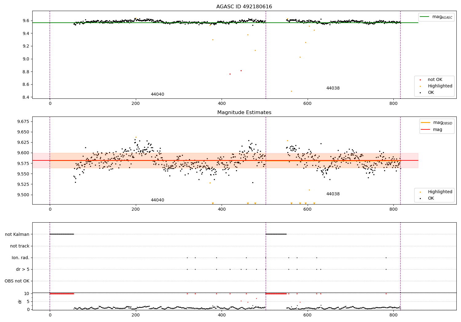Image resolution: width=461 pixels, height=322 pixels.
Task: Click the 9.0 y-tick on top plot
Action: coord(26,59)
